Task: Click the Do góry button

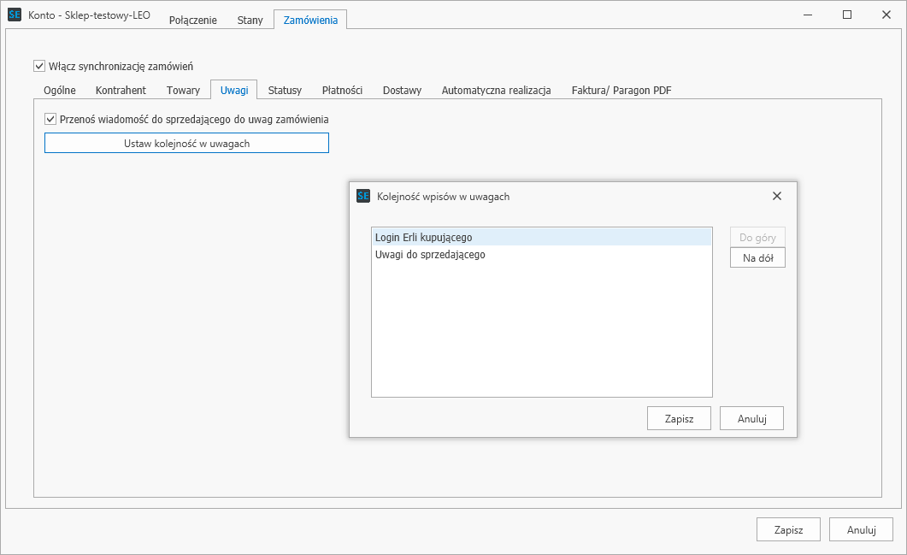Action: pyautogui.click(x=757, y=237)
